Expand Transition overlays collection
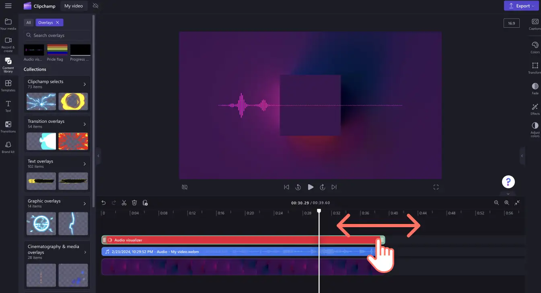541x293 pixels. tap(84, 124)
